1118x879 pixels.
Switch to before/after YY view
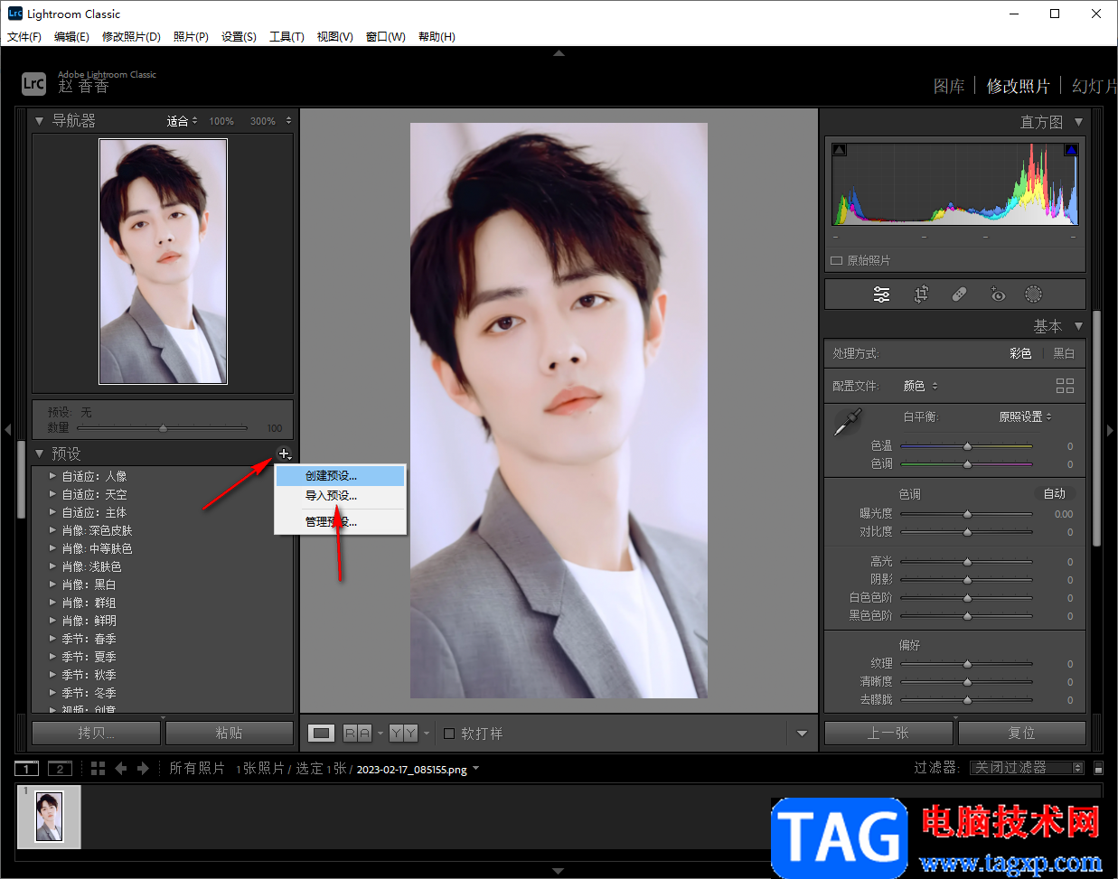click(x=403, y=734)
